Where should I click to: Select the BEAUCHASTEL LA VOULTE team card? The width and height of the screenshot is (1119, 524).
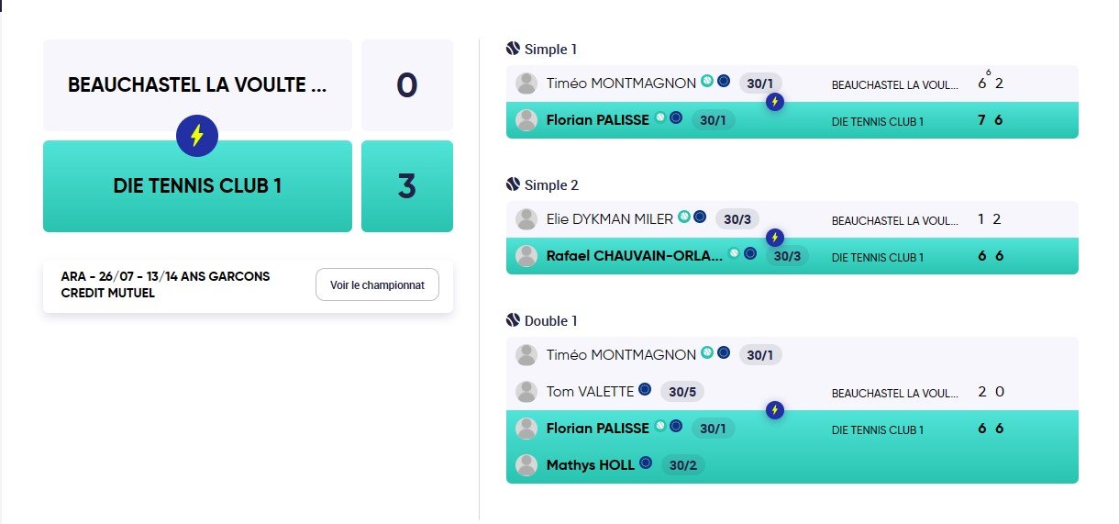click(x=197, y=85)
